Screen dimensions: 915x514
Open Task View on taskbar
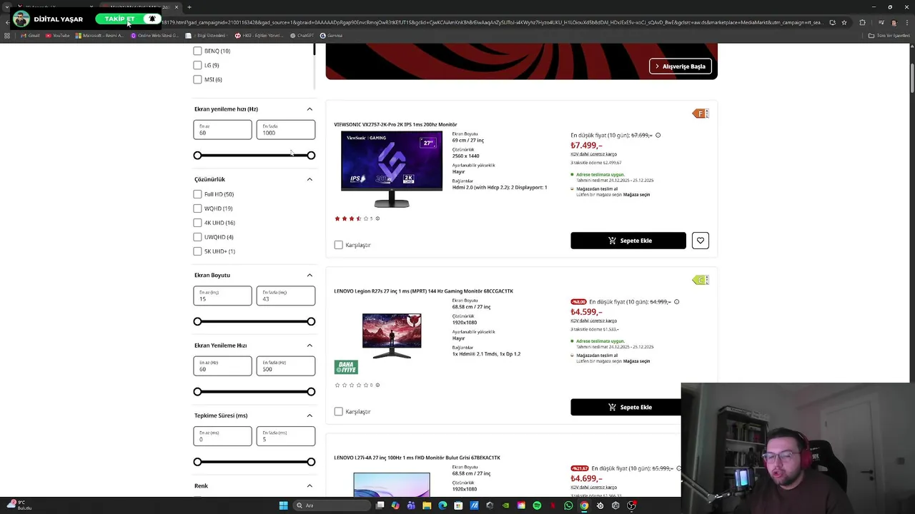click(380, 505)
